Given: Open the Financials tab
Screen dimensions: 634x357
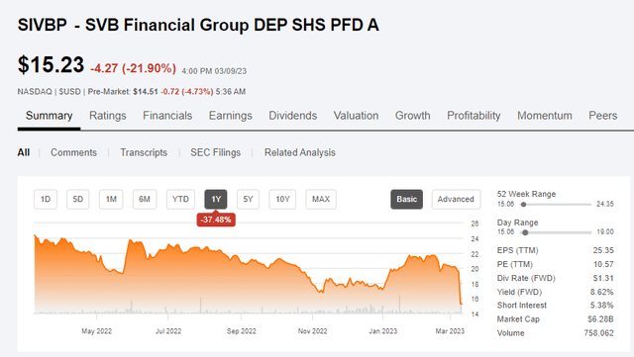Looking at the screenshot, I should tap(167, 116).
